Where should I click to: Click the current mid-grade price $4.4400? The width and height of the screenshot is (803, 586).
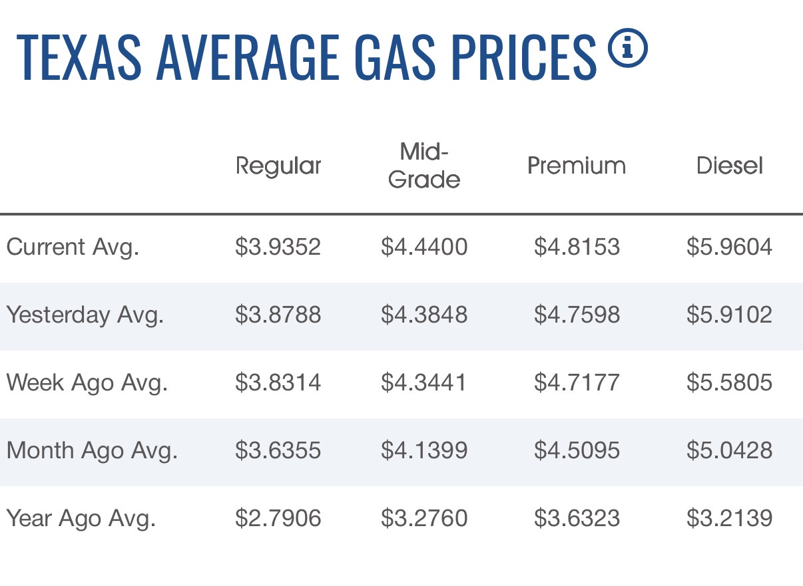click(x=424, y=247)
